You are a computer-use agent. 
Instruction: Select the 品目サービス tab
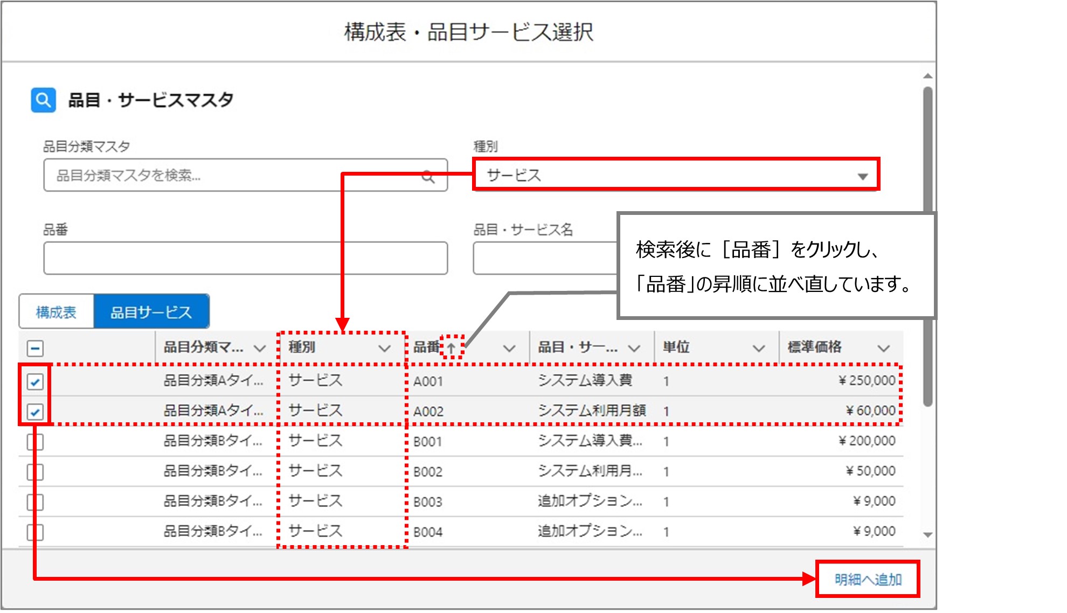[x=151, y=312]
